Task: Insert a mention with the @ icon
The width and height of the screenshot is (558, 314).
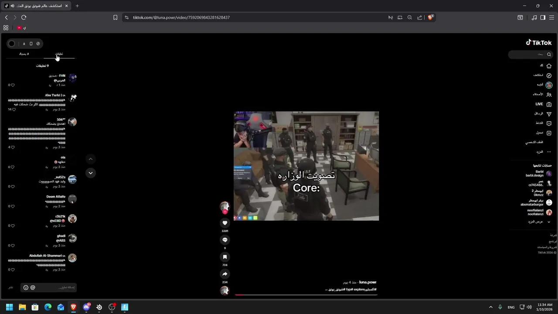Action: click(33, 287)
